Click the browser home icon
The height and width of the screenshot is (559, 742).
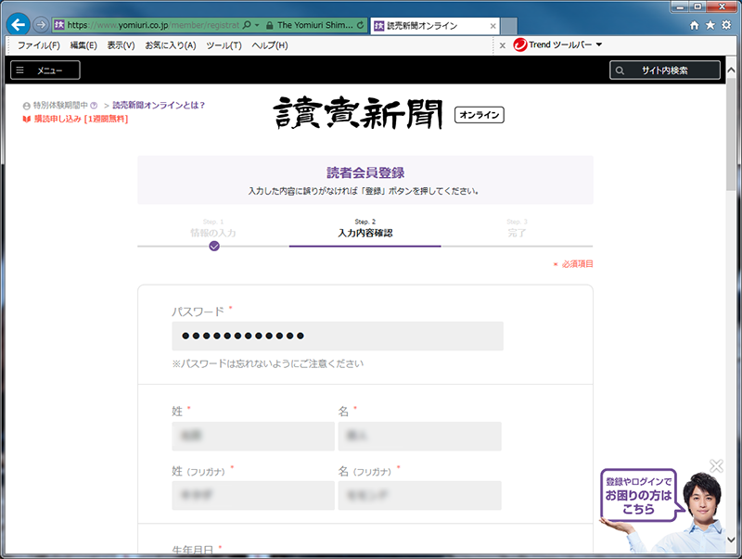click(694, 25)
